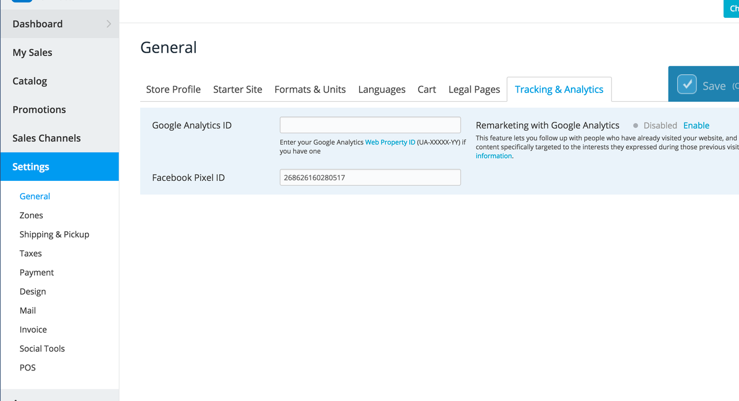Click the Facebook Pixel ID field
Viewport: 739px width, 401px height.
[370, 177]
